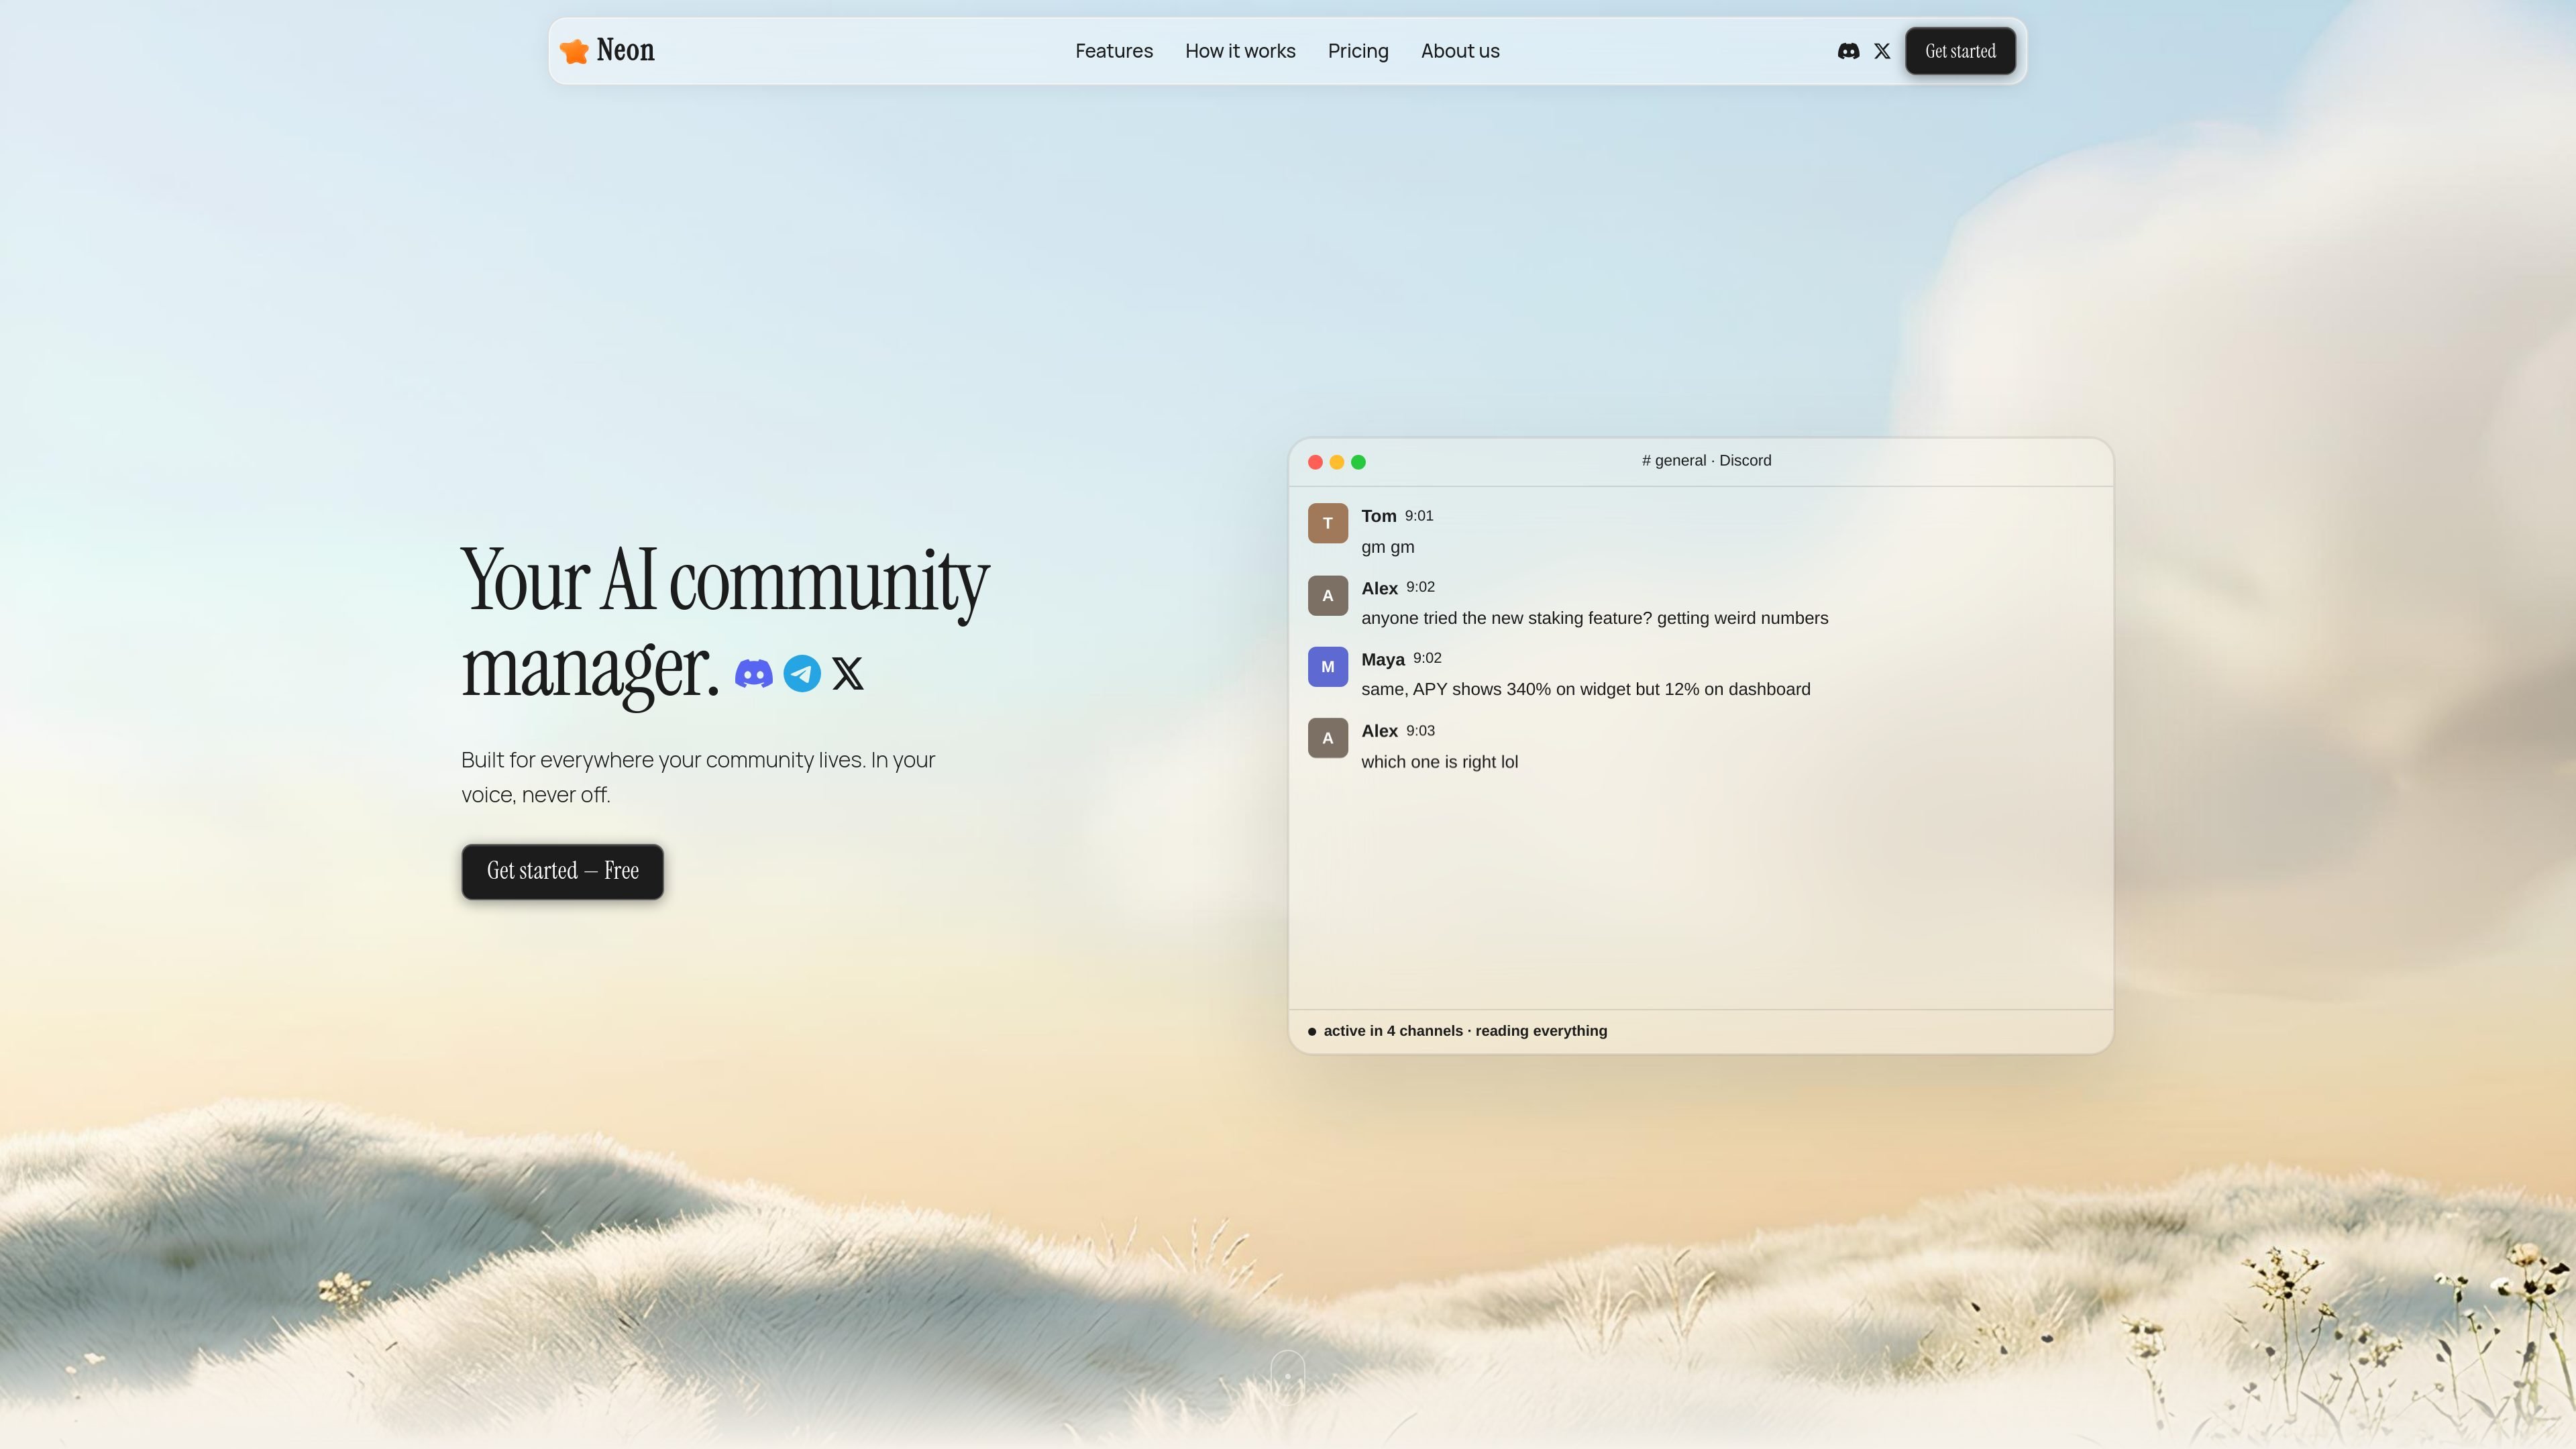Click the Telegram icon beside the headline

point(802,674)
